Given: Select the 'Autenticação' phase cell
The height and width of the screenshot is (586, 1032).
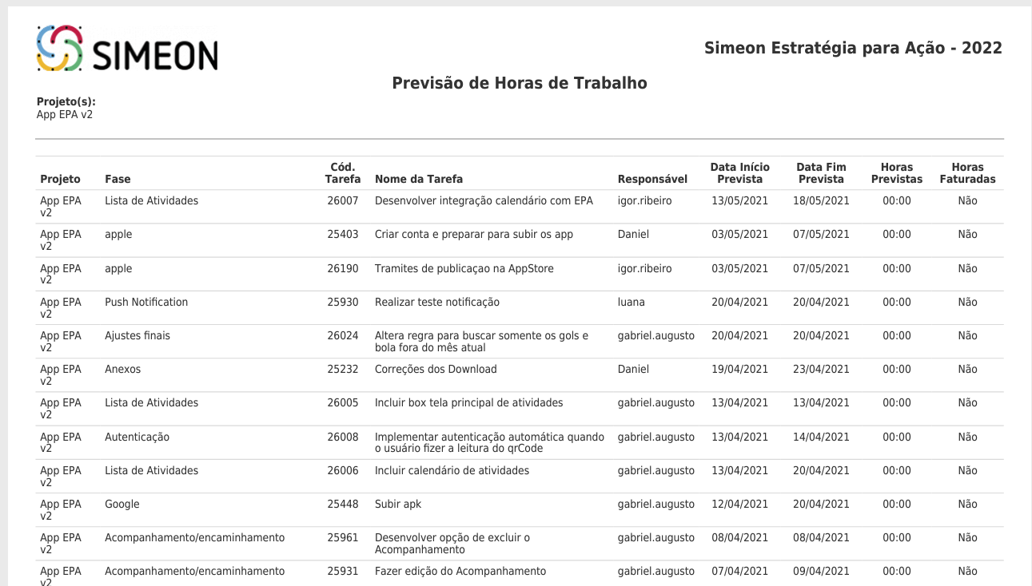Looking at the screenshot, I should (137, 438).
